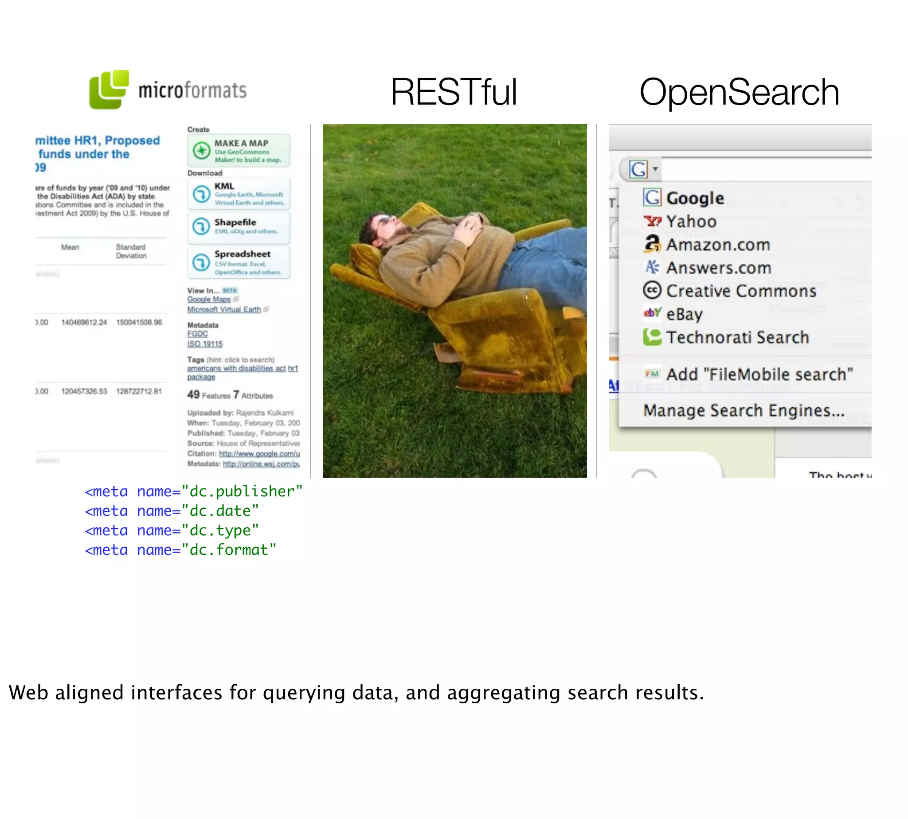Screen dimensions: 908x819
Task: Click the 'HR1, Proposed' dataset title
Action: 117,140
